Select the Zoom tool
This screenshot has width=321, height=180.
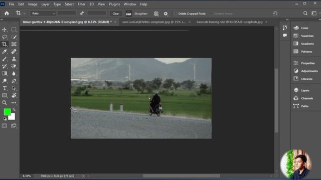coord(5,102)
